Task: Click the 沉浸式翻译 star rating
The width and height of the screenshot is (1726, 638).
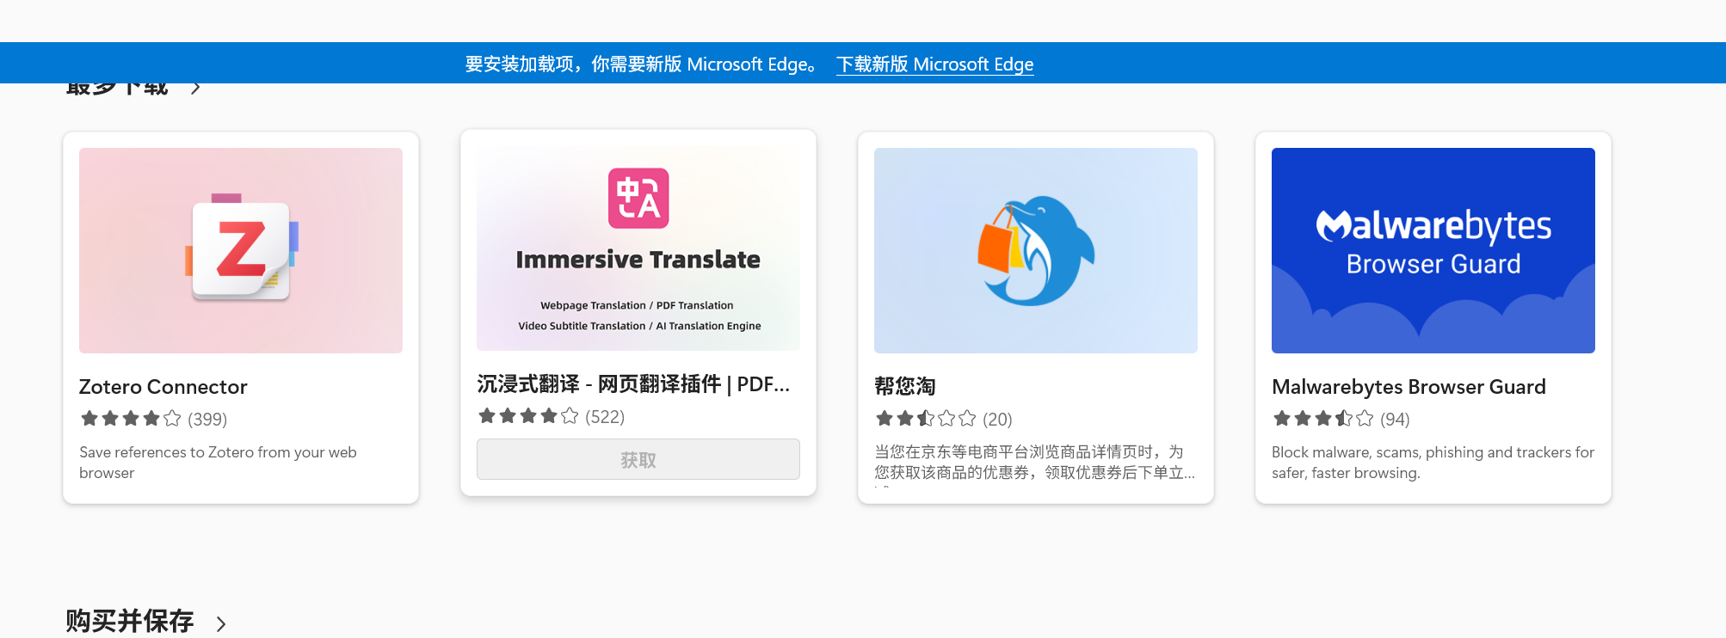Action: tap(528, 416)
